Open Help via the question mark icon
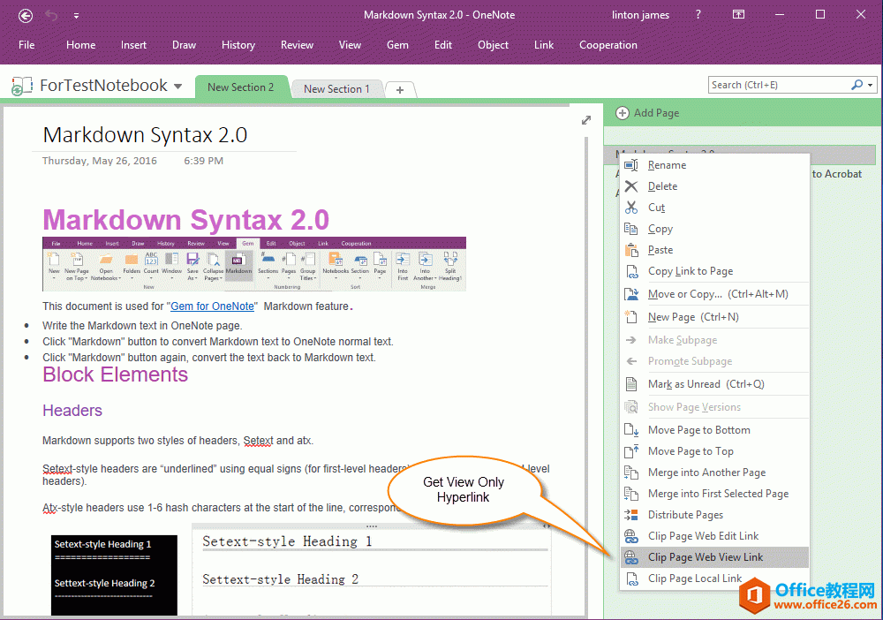Viewport: 883px width, 620px height. (697, 14)
